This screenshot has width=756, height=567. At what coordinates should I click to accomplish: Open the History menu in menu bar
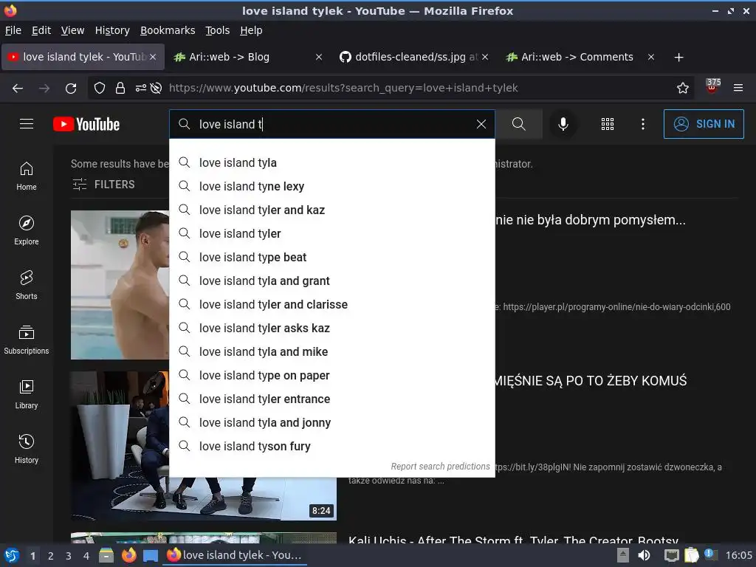[x=112, y=30]
